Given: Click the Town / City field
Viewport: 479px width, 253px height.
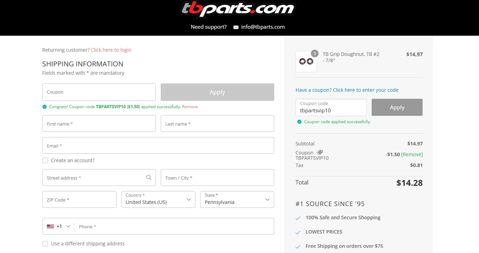Looking at the screenshot, I should click(x=217, y=177).
